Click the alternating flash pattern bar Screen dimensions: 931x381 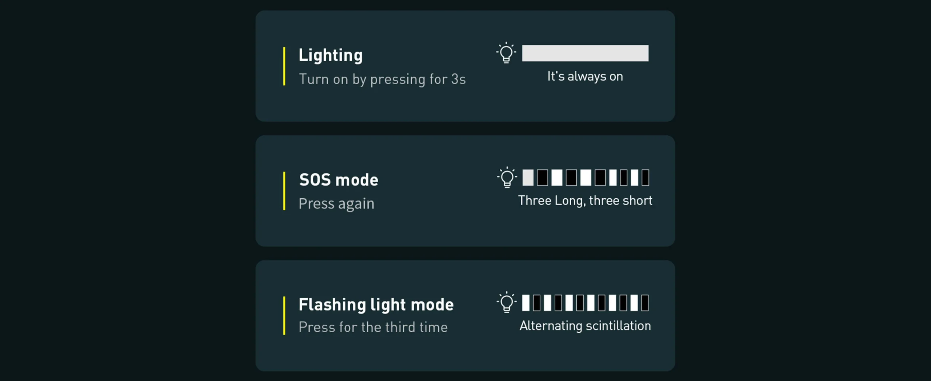(x=585, y=303)
